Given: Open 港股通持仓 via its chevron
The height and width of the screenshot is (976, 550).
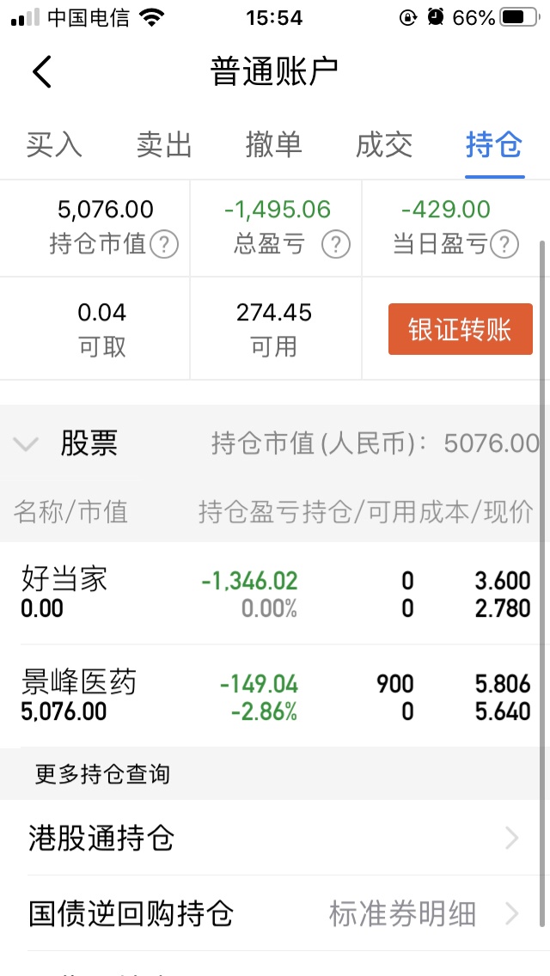Looking at the screenshot, I should point(512,838).
